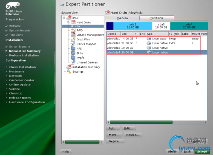This screenshot has width=213, height=155.
Task: Click the Move... button
Action: tap(114, 135)
